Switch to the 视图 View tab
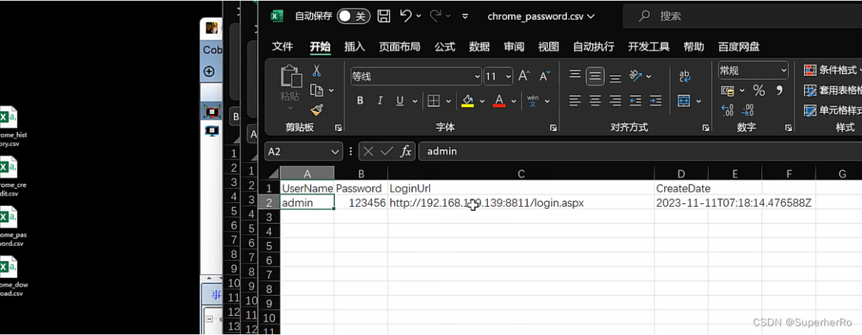The height and width of the screenshot is (335, 862). 548,46
